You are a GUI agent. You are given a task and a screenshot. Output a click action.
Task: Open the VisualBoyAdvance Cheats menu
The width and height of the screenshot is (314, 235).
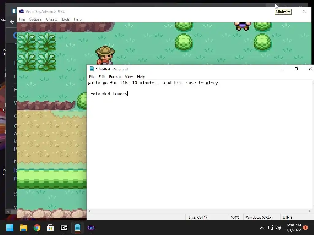pos(52,19)
